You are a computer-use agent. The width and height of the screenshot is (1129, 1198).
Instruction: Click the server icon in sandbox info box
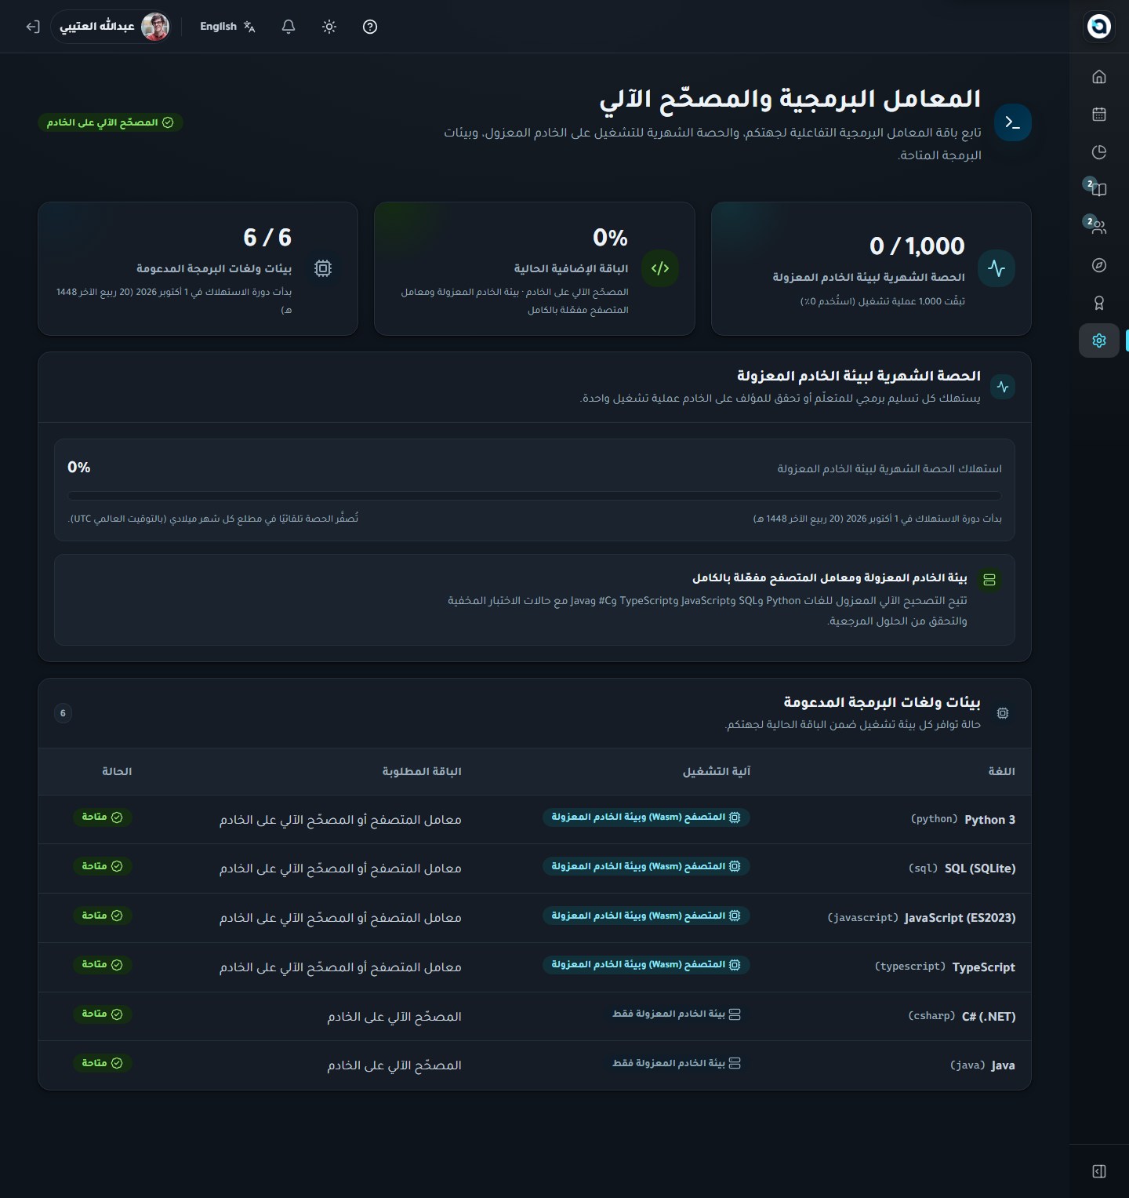click(x=989, y=580)
